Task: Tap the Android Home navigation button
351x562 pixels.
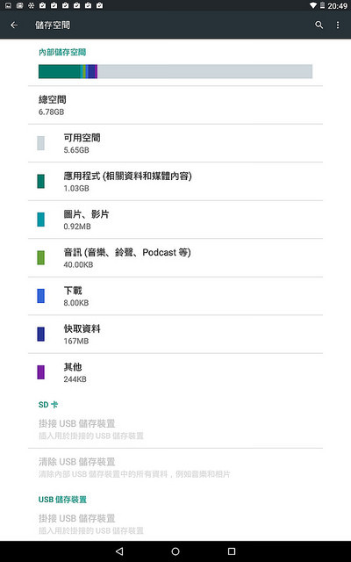Action: pyautogui.click(x=175, y=551)
